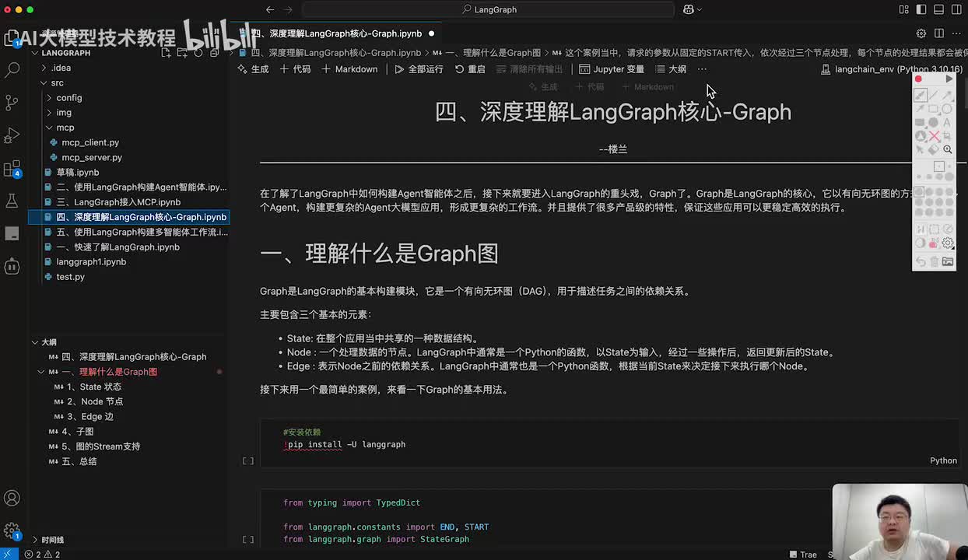Click the play arrow in annotation palette
This screenshot has width=968, height=560.
[948, 79]
